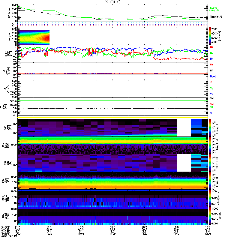
Task: Click the yellow divider bar above SST ions
Action: [112, 117]
